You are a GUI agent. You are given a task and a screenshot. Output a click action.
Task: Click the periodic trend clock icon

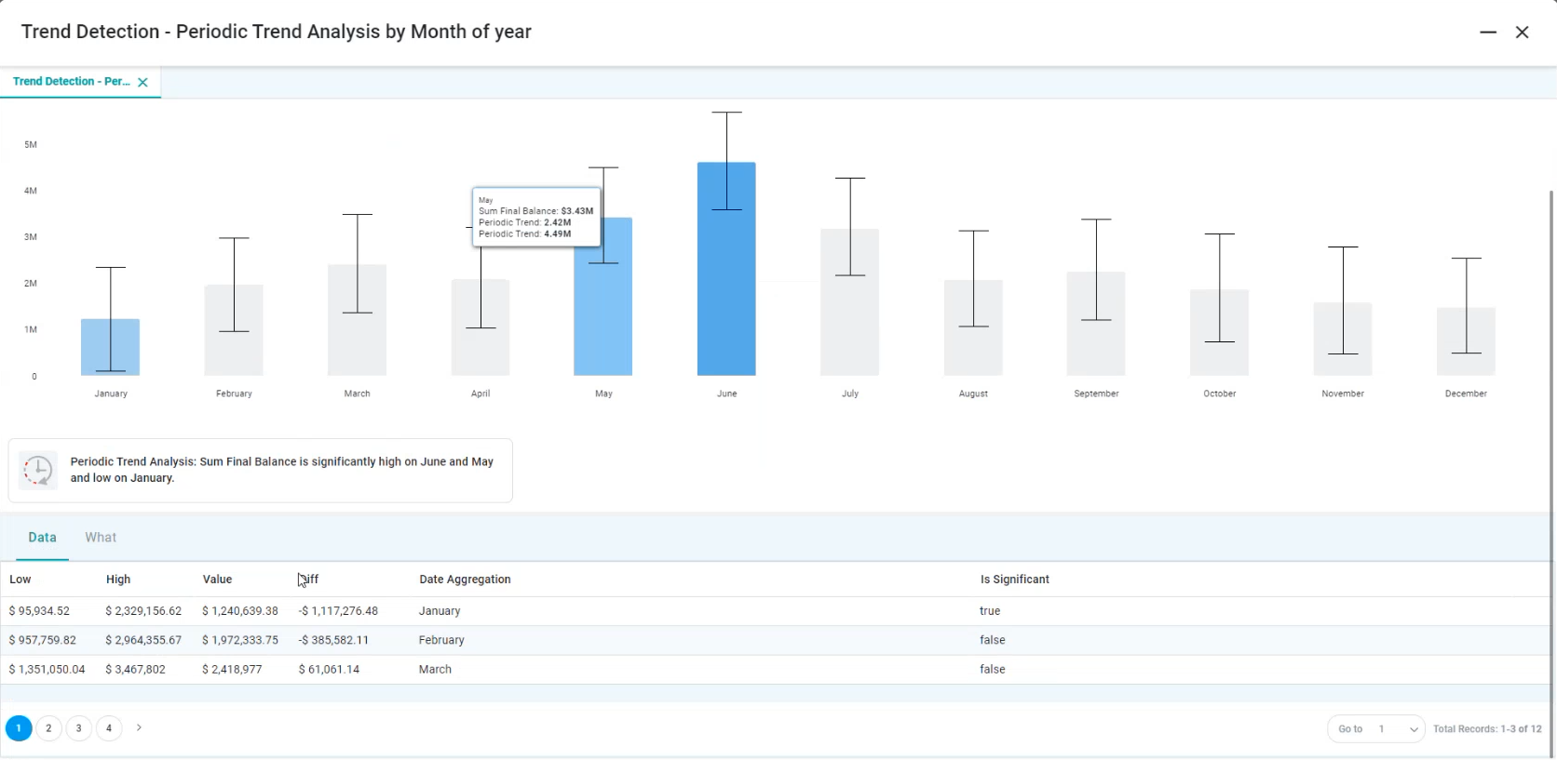pyautogui.click(x=38, y=471)
